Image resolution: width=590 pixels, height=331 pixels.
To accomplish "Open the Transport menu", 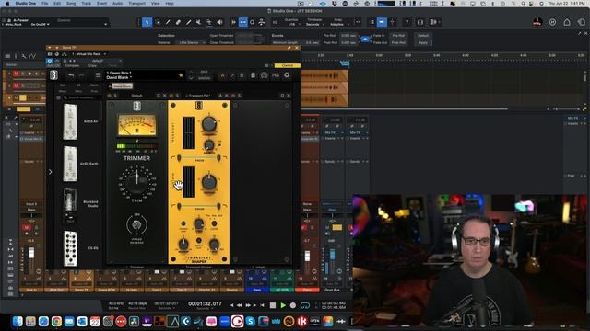I will click(x=137, y=4).
